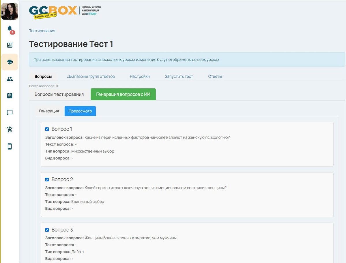The height and width of the screenshot is (263, 346).
Task: Click the Тестирования breadcrumb link
Action: click(x=42, y=31)
